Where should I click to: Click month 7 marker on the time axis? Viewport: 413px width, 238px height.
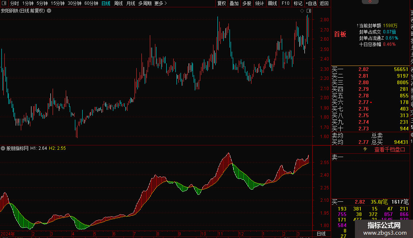[134, 234]
